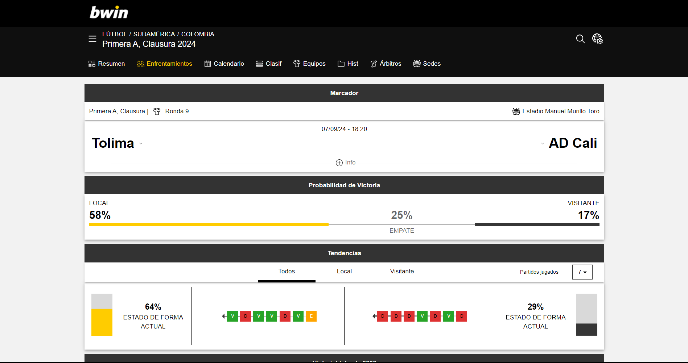688x363 pixels.
Task: Click the COLOMBIA breadcrumb link
Action: [x=198, y=34]
